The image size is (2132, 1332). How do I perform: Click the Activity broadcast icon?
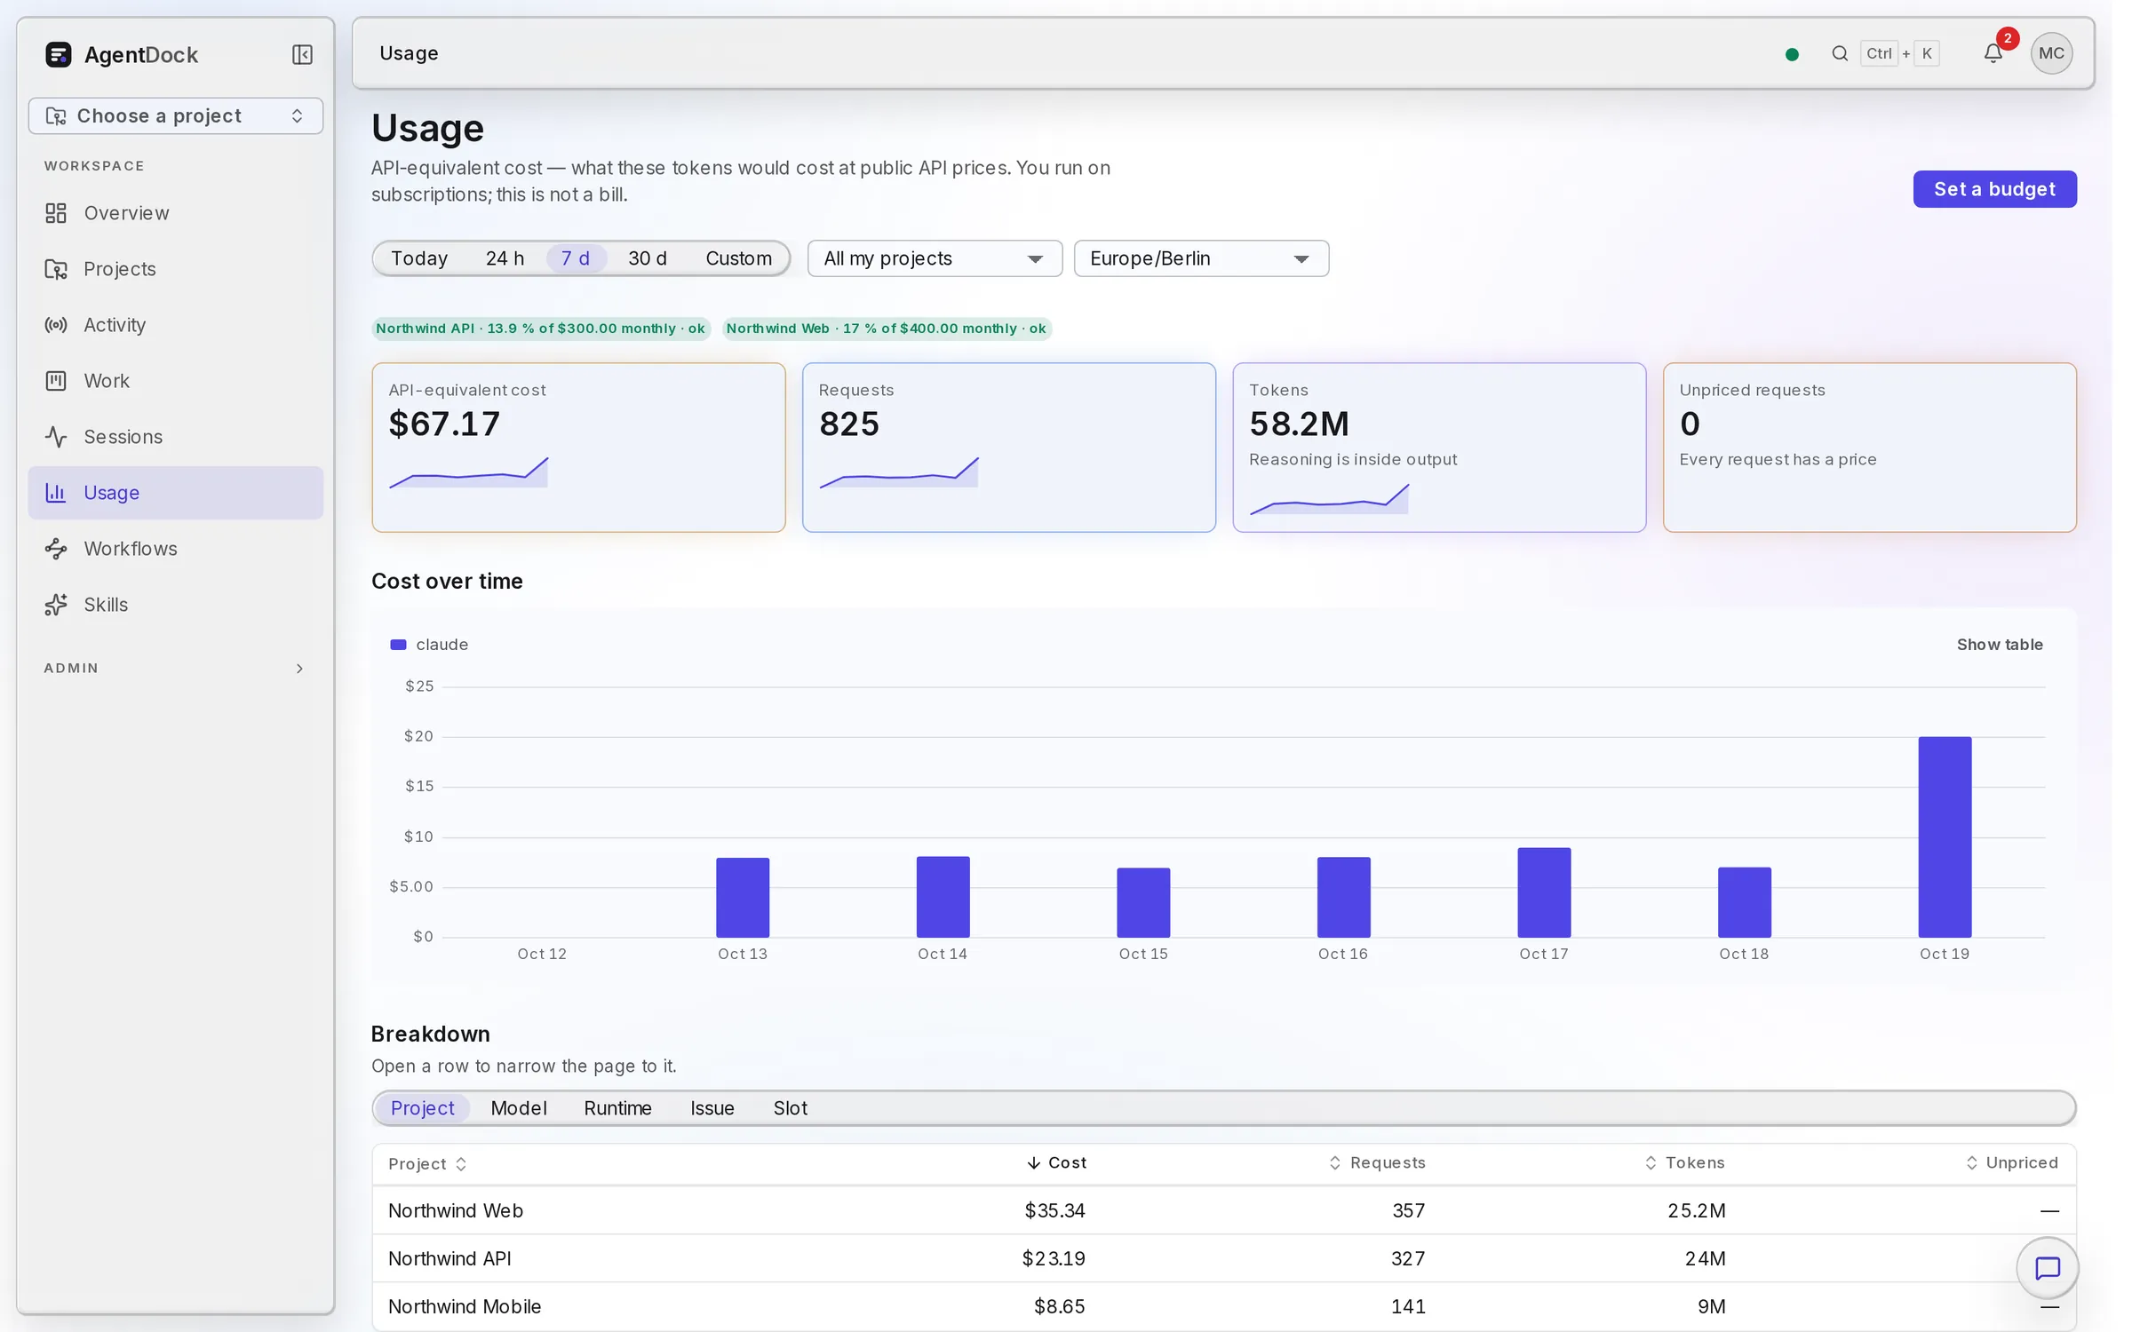56,325
